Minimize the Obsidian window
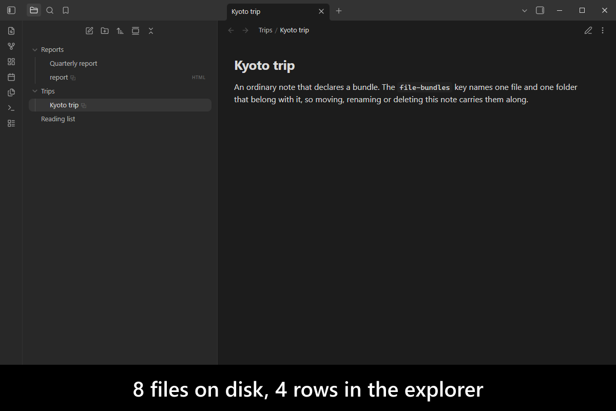Viewport: 616px width, 411px height. point(560,10)
